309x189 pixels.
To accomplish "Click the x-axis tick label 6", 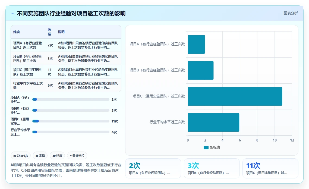I will click(x=240, y=140).
